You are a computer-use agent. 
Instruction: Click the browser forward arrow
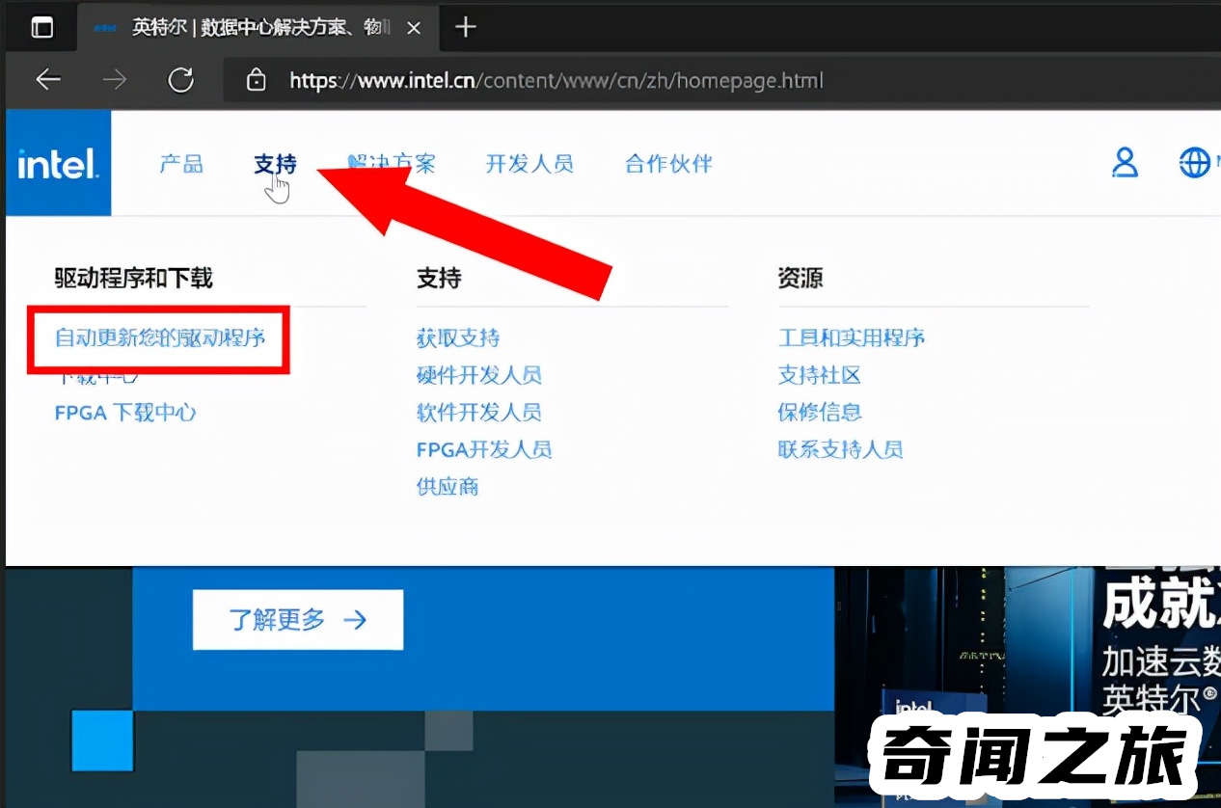click(x=115, y=80)
